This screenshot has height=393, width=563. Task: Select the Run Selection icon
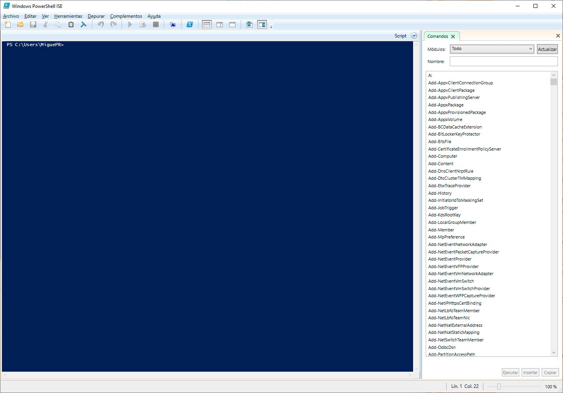[x=143, y=24]
